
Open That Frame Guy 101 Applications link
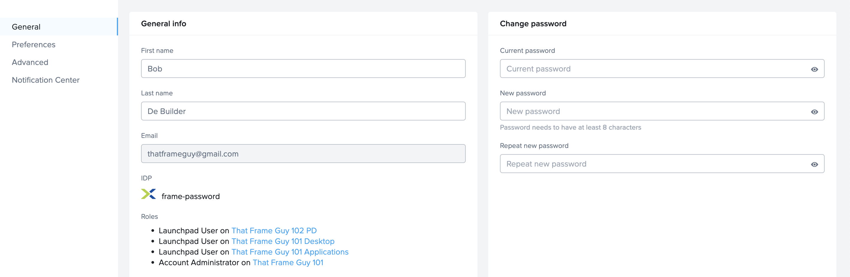tap(290, 252)
